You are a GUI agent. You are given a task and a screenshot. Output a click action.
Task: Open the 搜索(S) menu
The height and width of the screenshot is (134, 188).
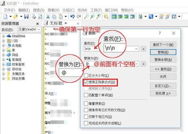click(x=39, y=10)
